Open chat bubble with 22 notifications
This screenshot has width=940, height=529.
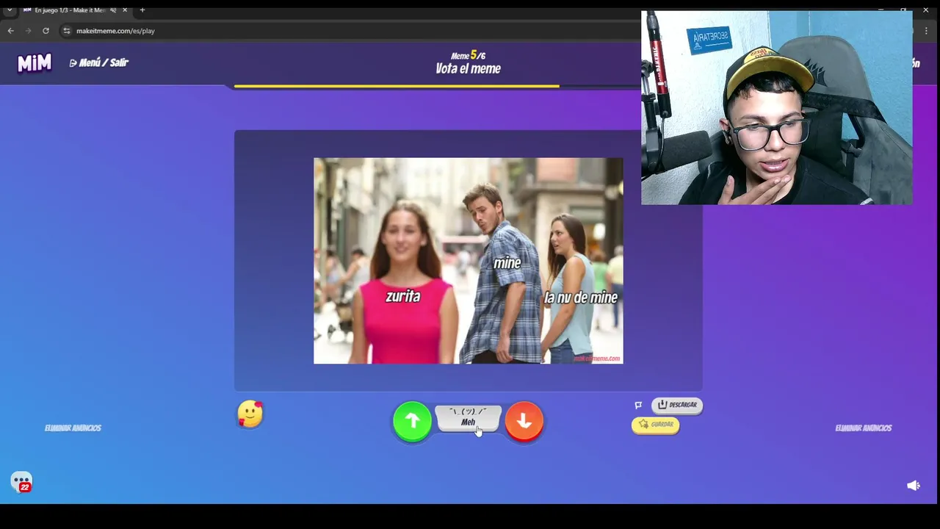coord(21,482)
